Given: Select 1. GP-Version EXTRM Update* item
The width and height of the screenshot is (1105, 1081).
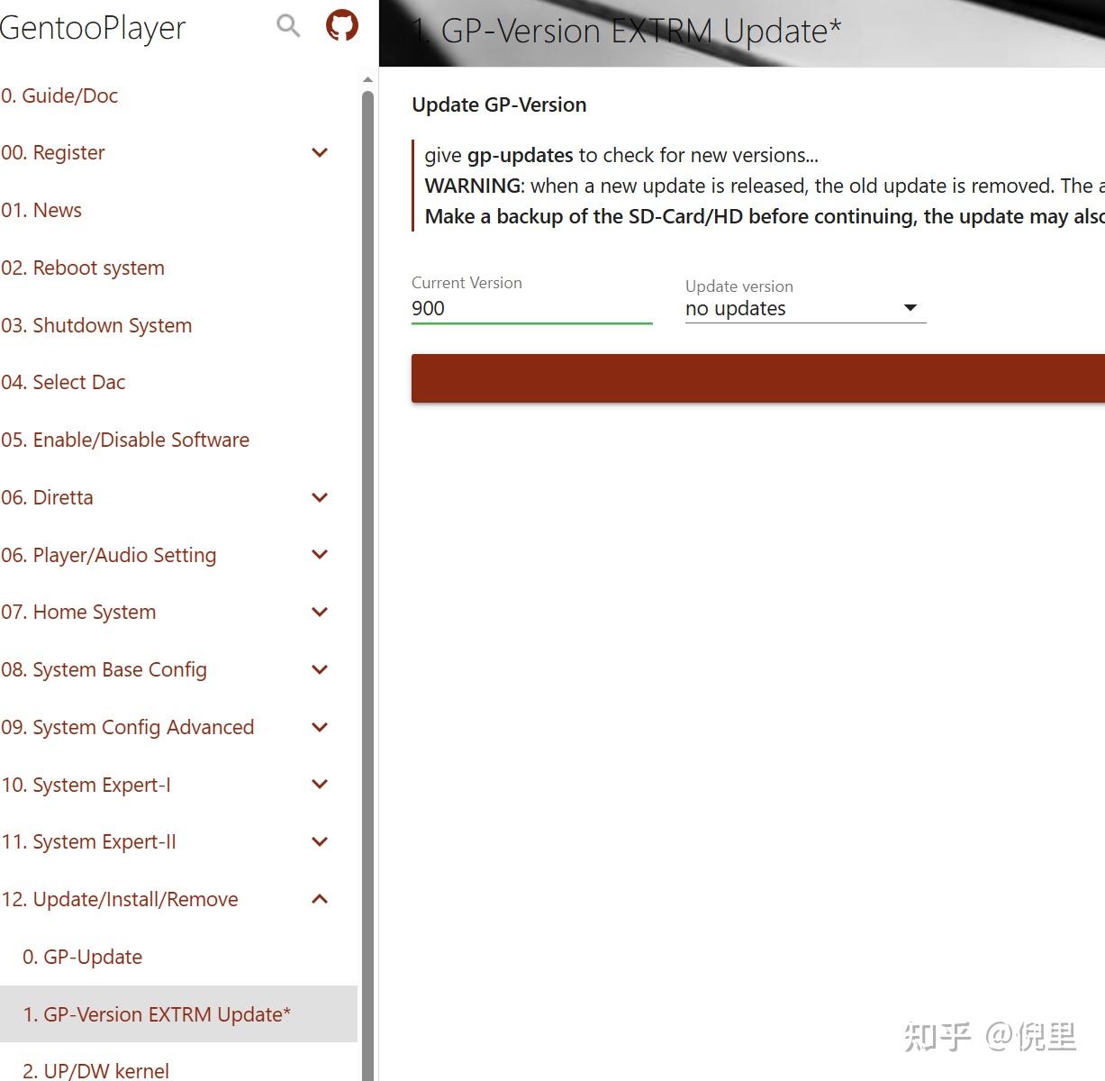Looking at the screenshot, I should tap(178, 1014).
